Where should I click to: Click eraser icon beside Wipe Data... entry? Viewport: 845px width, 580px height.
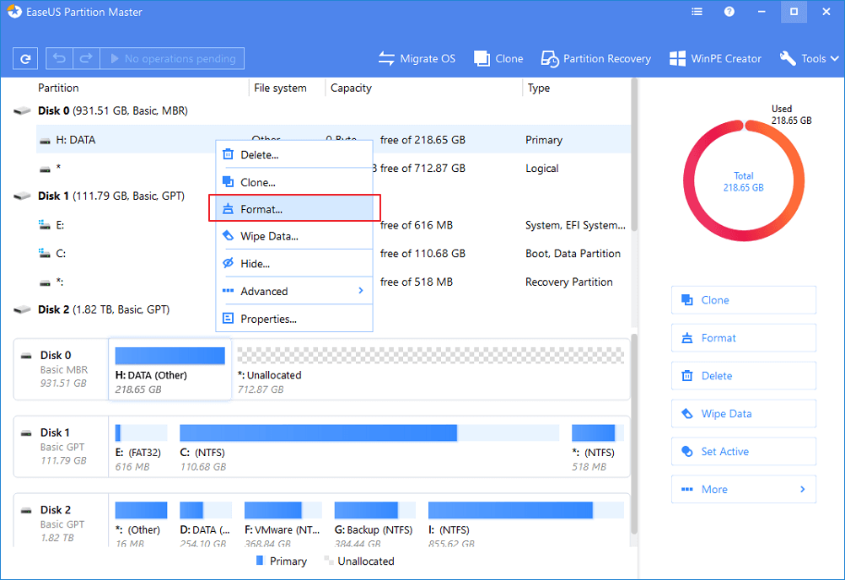228,235
